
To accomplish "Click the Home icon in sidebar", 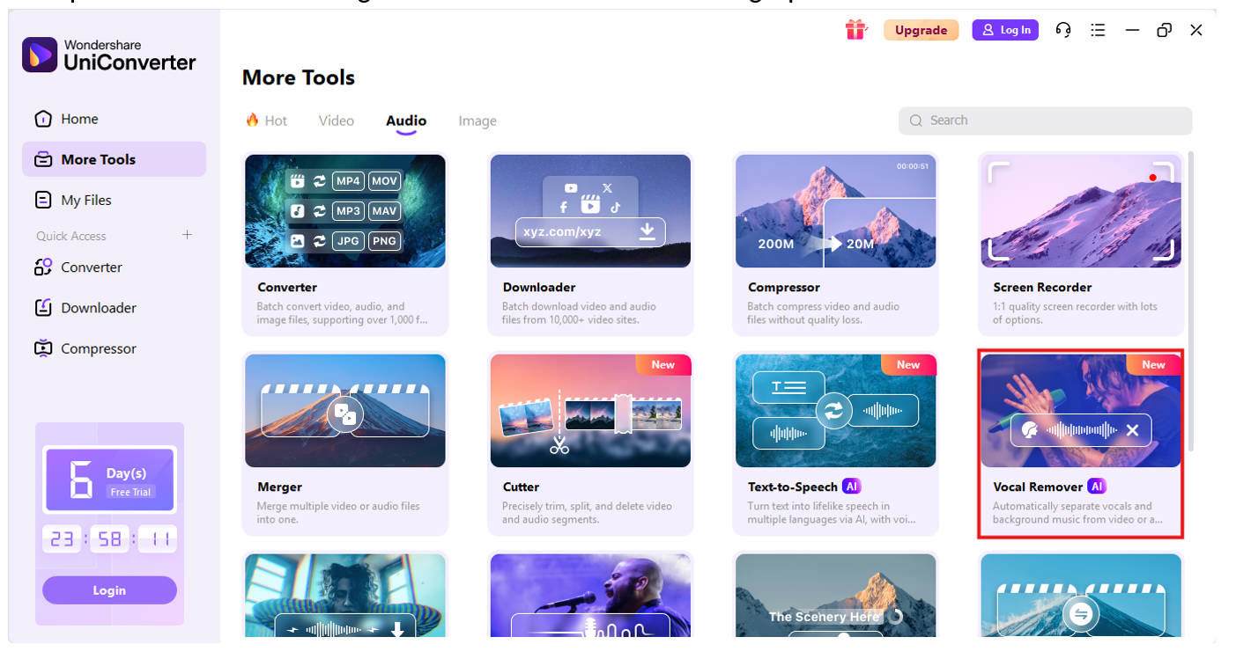I will pos(42,119).
